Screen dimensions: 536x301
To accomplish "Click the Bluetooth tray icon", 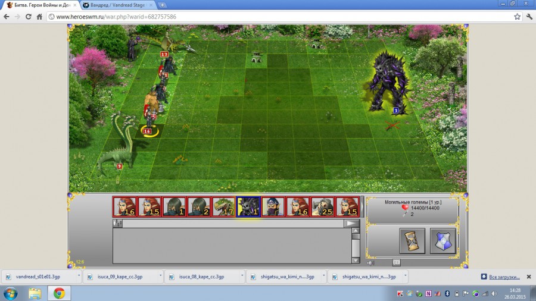I will point(447,293).
